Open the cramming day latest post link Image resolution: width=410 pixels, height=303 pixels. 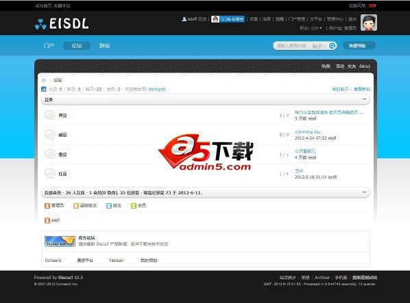click(x=307, y=132)
